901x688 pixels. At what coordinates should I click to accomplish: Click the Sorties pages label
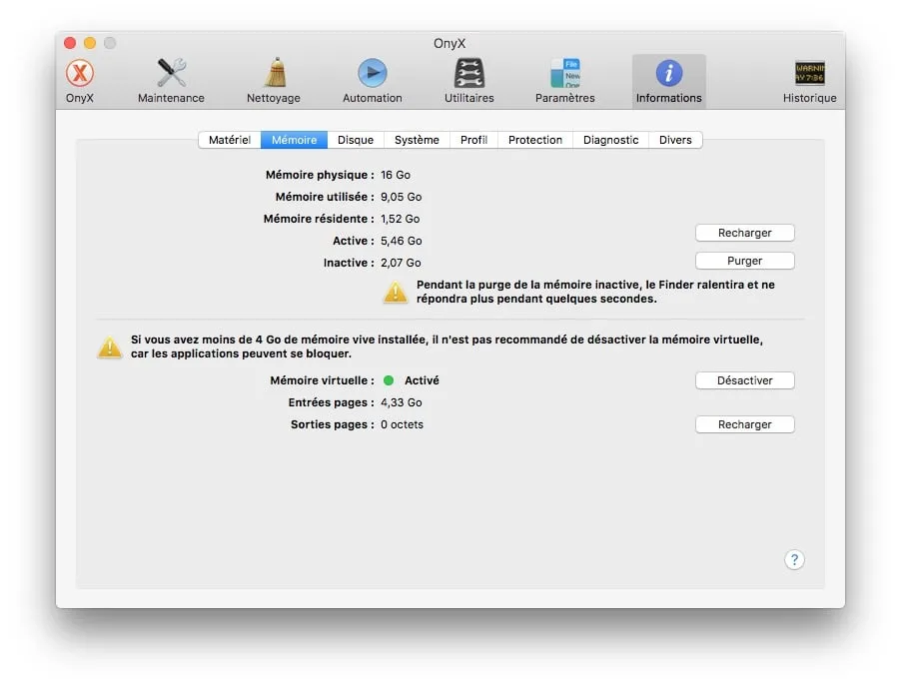point(332,424)
